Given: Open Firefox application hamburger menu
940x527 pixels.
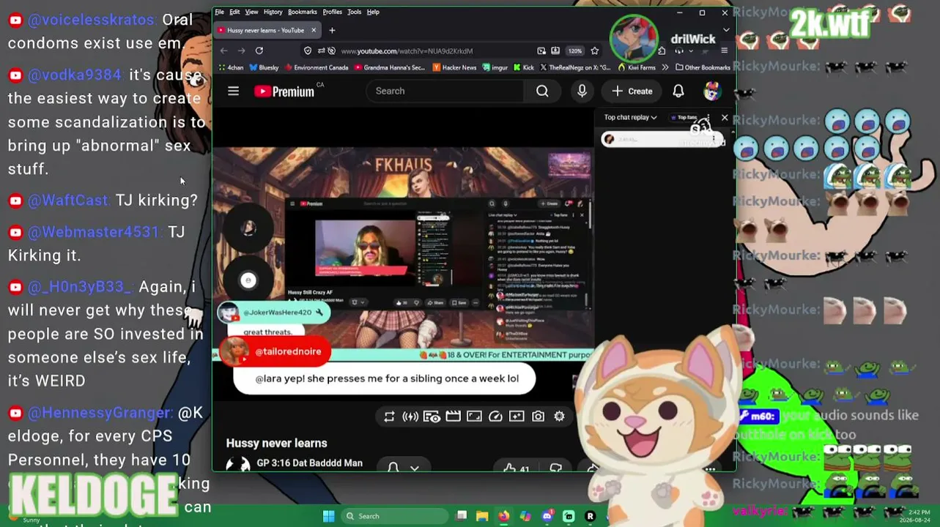Looking at the screenshot, I should point(725,51).
